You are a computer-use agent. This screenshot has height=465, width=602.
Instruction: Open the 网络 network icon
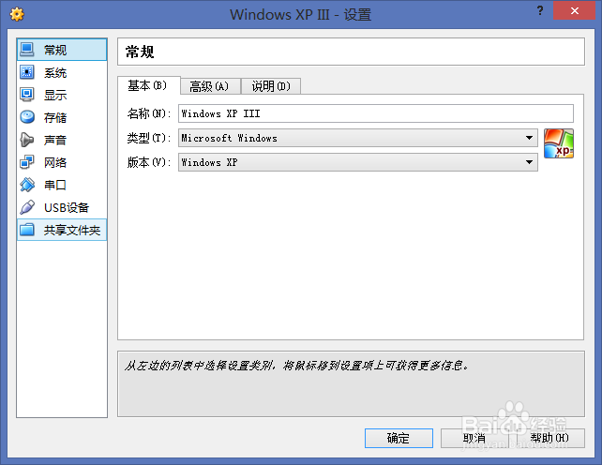click(x=27, y=162)
